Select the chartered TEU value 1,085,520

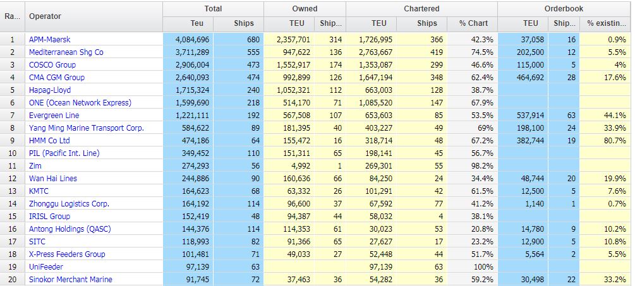[x=375, y=103]
